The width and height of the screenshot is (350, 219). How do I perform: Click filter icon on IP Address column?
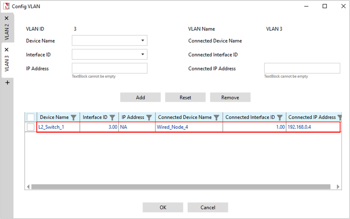149,118
